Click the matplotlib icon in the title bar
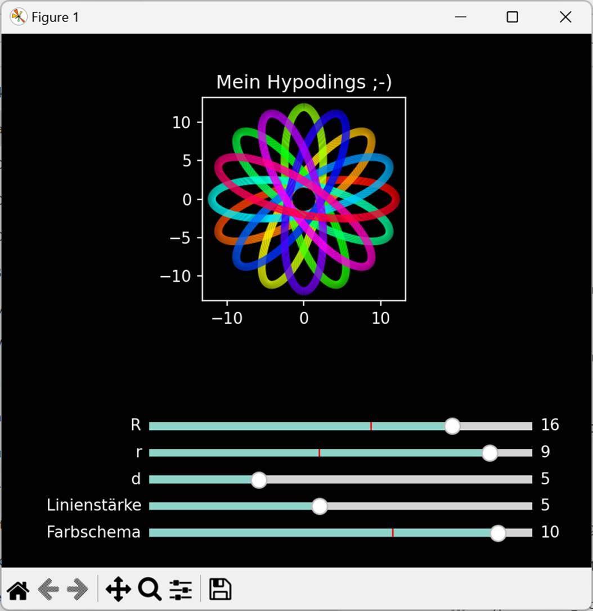Viewport: 593px width, 611px height. point(18,17)
